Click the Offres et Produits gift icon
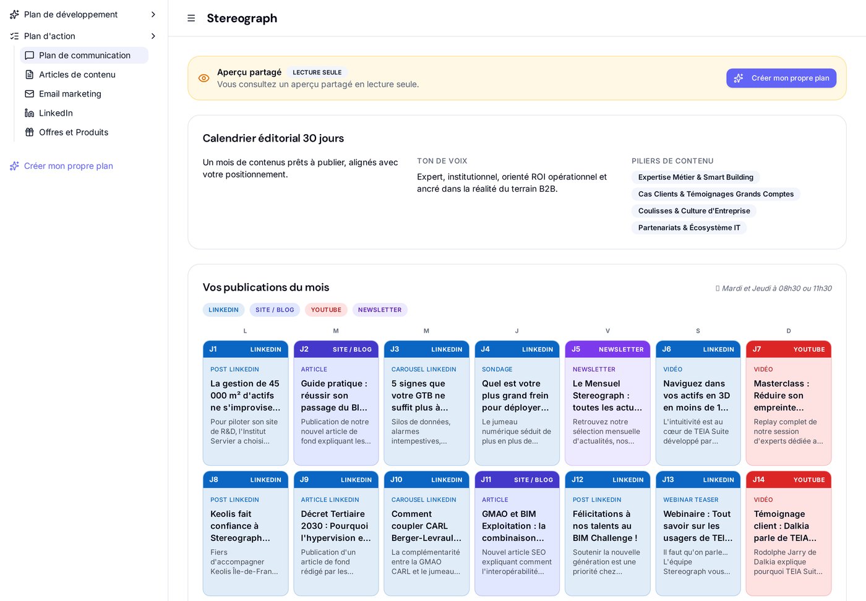 point(29,132)
